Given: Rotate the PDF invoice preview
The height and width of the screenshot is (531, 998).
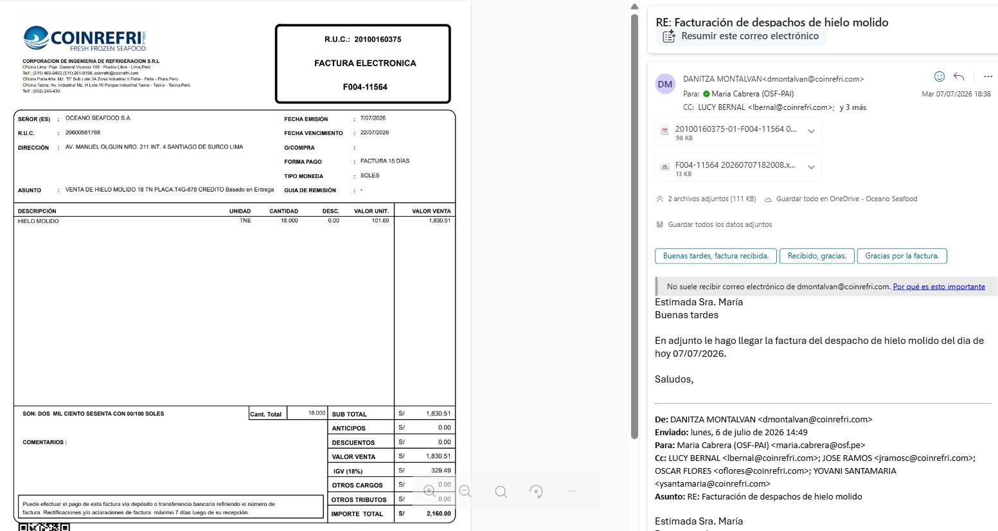Looking at the screenshot, I should tap(536, 492).
